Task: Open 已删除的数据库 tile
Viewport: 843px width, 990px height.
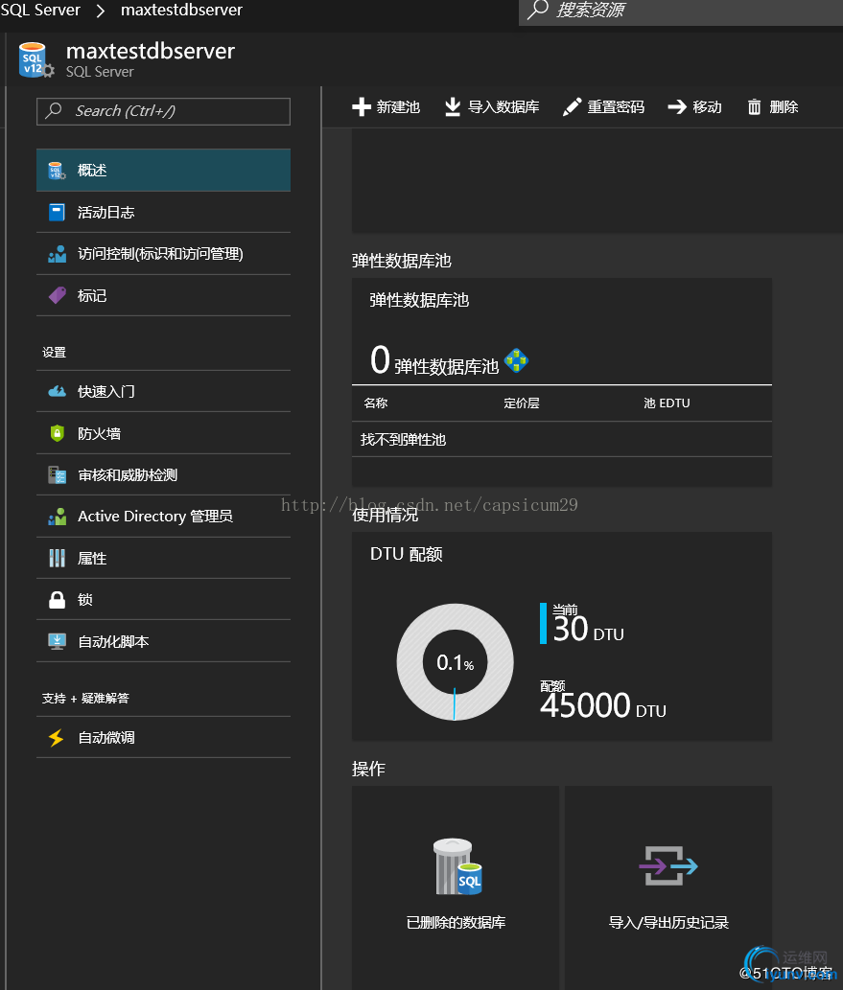Action: point(456,887)
